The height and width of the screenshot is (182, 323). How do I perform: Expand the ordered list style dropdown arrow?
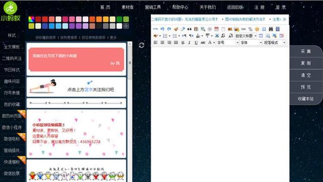(x=170, y=36)
